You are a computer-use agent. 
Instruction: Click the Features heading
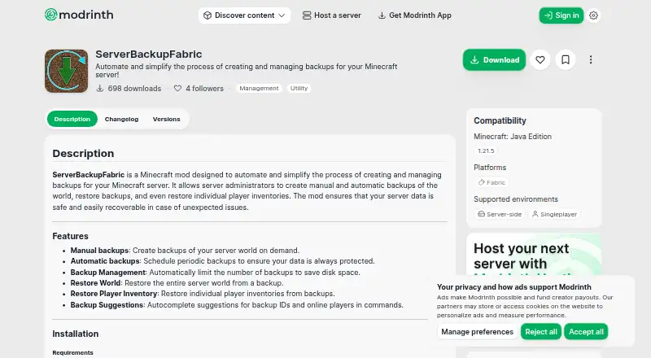pyautogui.click(x=70, y=236)
